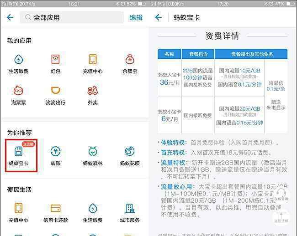The height and width of the screenshot is (236, 297).
Task: Tap the return-to-top floating button
Action: pyautogui.click(x=281, y=217)
